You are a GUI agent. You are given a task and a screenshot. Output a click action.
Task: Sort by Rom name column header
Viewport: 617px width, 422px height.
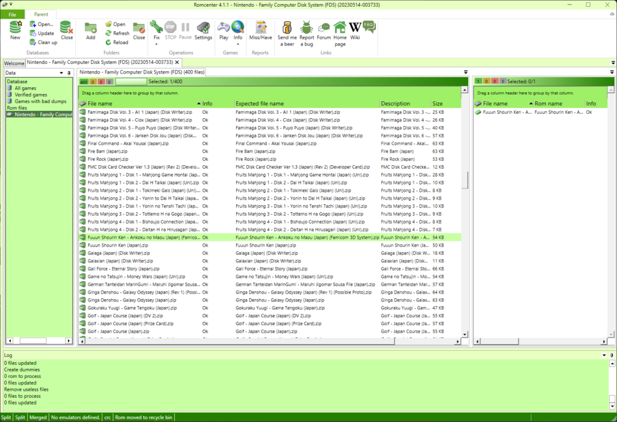click(559, 104)
